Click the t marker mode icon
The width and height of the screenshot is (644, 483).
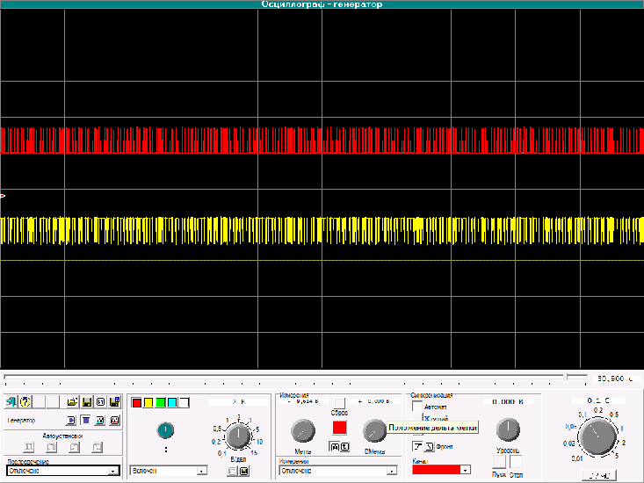(344, 447)
